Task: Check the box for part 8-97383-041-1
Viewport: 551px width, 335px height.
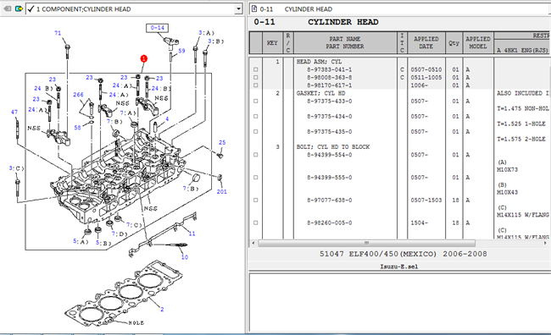Action: tap(256, 69)
